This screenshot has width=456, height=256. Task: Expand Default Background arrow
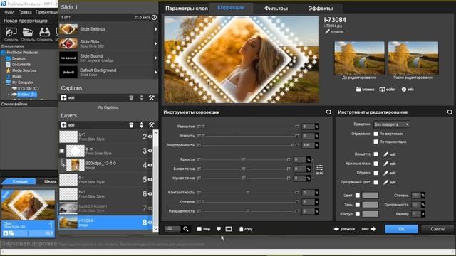155,72
